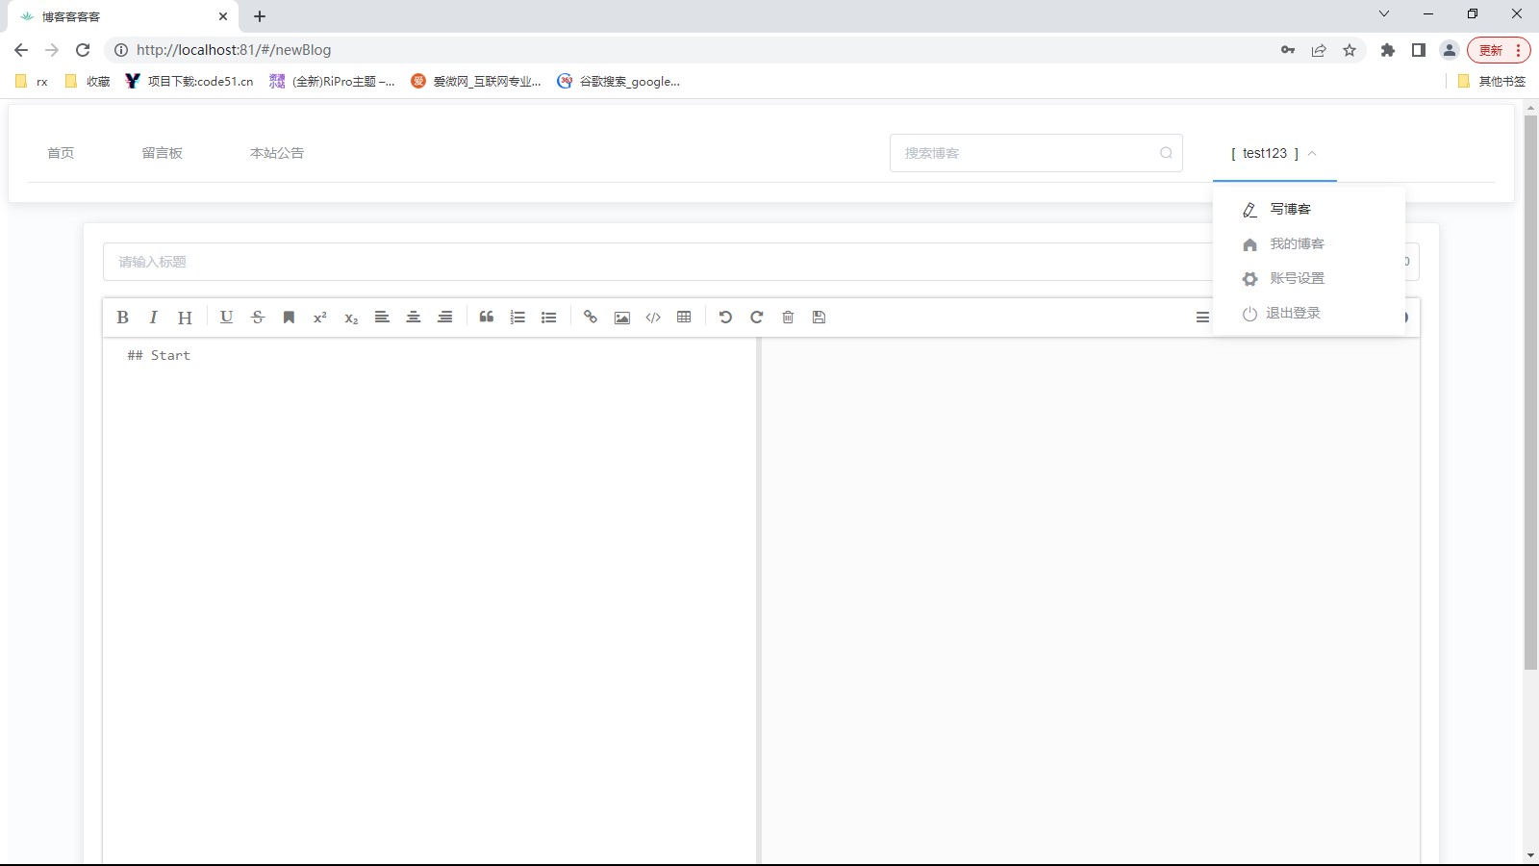Clear editor content with trash icon
1539x866 pixels.
point(788,318)
